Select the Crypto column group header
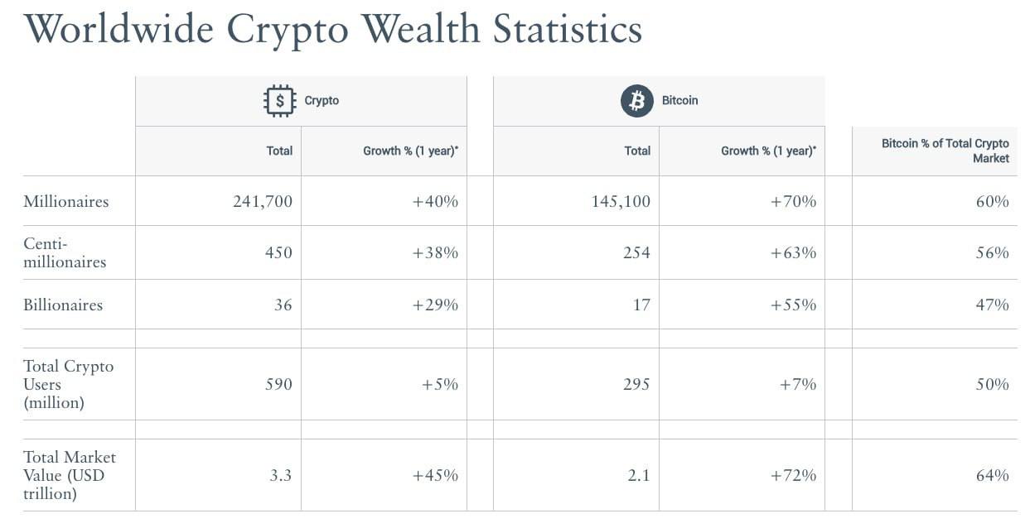This screenshot has width=1030, height=528. [301, 101]
